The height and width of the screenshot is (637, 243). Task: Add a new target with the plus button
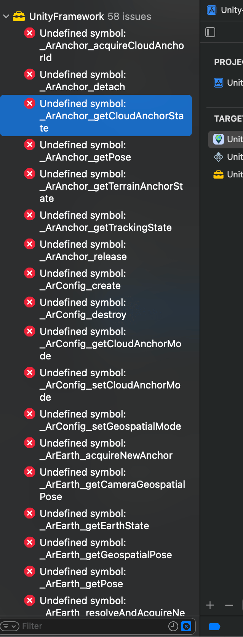click(x=210, y=605)
